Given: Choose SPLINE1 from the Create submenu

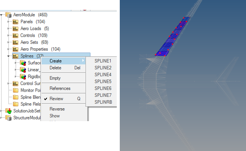Looking at the screenshot, I should [x=103, y=61].
